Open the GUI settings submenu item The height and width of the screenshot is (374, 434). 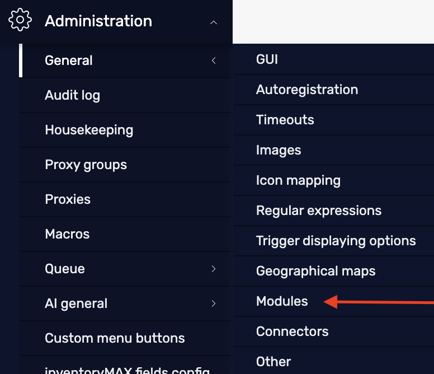point(267,59)
